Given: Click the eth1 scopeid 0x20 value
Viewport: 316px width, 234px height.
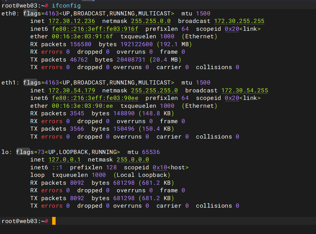Looking at the screenshot, I should 232,98.
